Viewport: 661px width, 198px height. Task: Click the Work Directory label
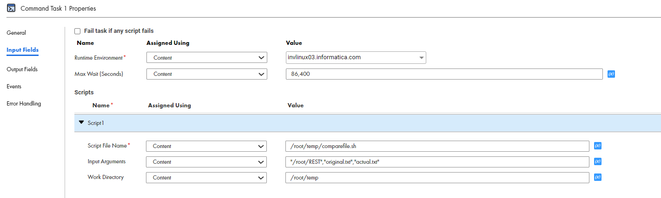click(106, 177)
